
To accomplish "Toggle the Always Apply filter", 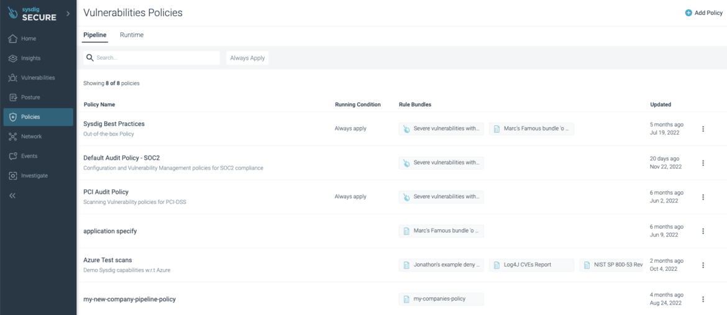I will pyautogui.click(x=247, y=58).
